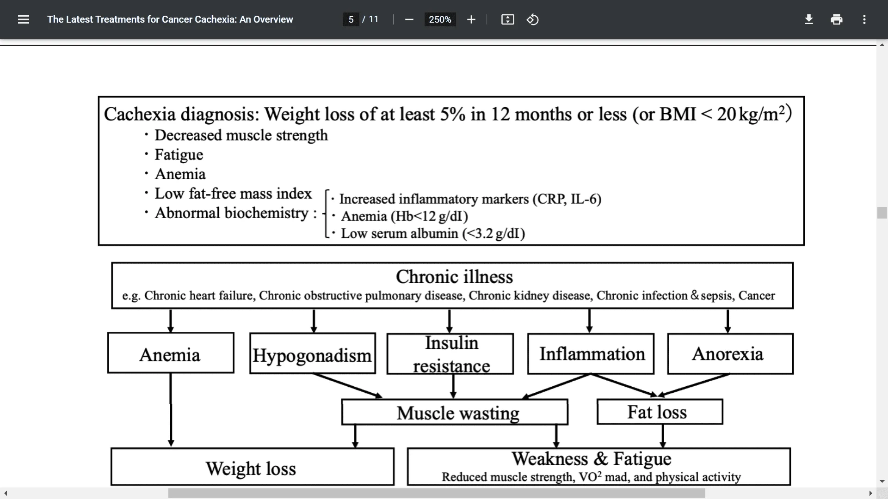Image resolution: width=888 pixels, height=499 pixels.
Task: Click the more options vertical menu icon
Action: point(864,19)
